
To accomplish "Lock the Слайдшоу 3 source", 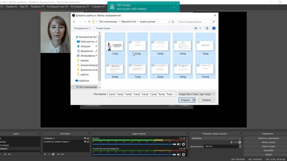I will (88, 138).
